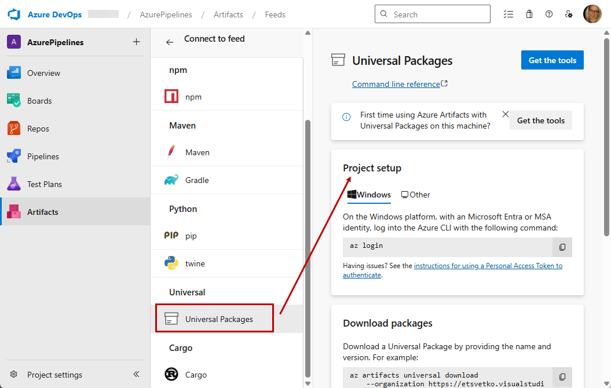Click the main page vertical scrollbar
Screen dimensions: 611x388
(x=606, y=136)
